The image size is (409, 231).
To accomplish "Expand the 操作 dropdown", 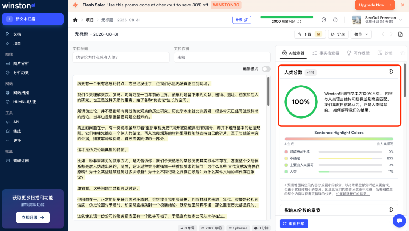I will click(x=361, y=34).
